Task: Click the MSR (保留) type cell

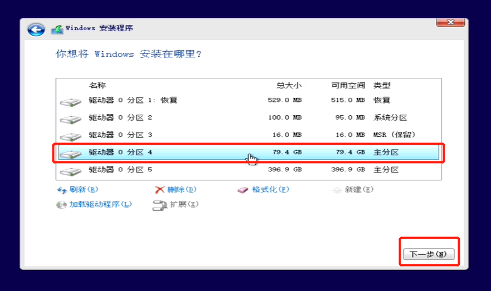Action: coord(394,135)
